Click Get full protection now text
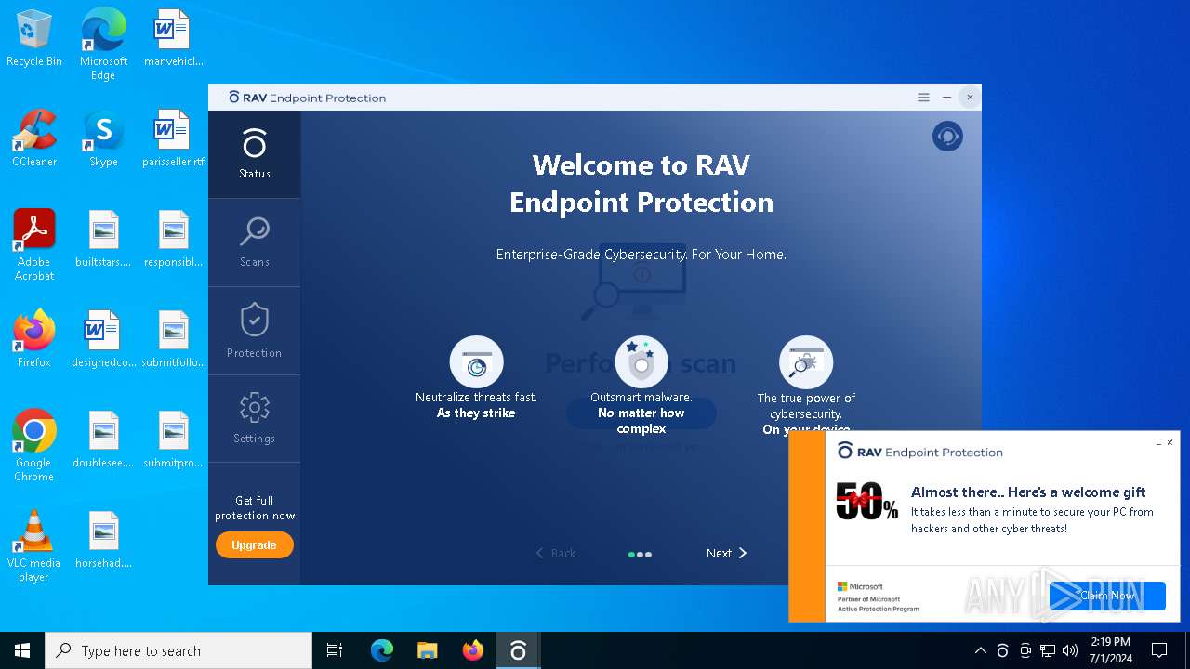The width and height of the screenshot is (1190, 669). pos(254,507)
